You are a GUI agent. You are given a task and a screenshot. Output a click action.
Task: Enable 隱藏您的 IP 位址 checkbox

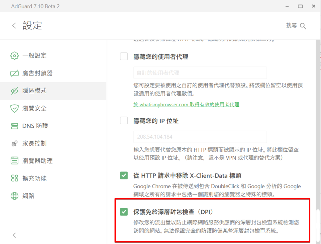tap(124, 121)
